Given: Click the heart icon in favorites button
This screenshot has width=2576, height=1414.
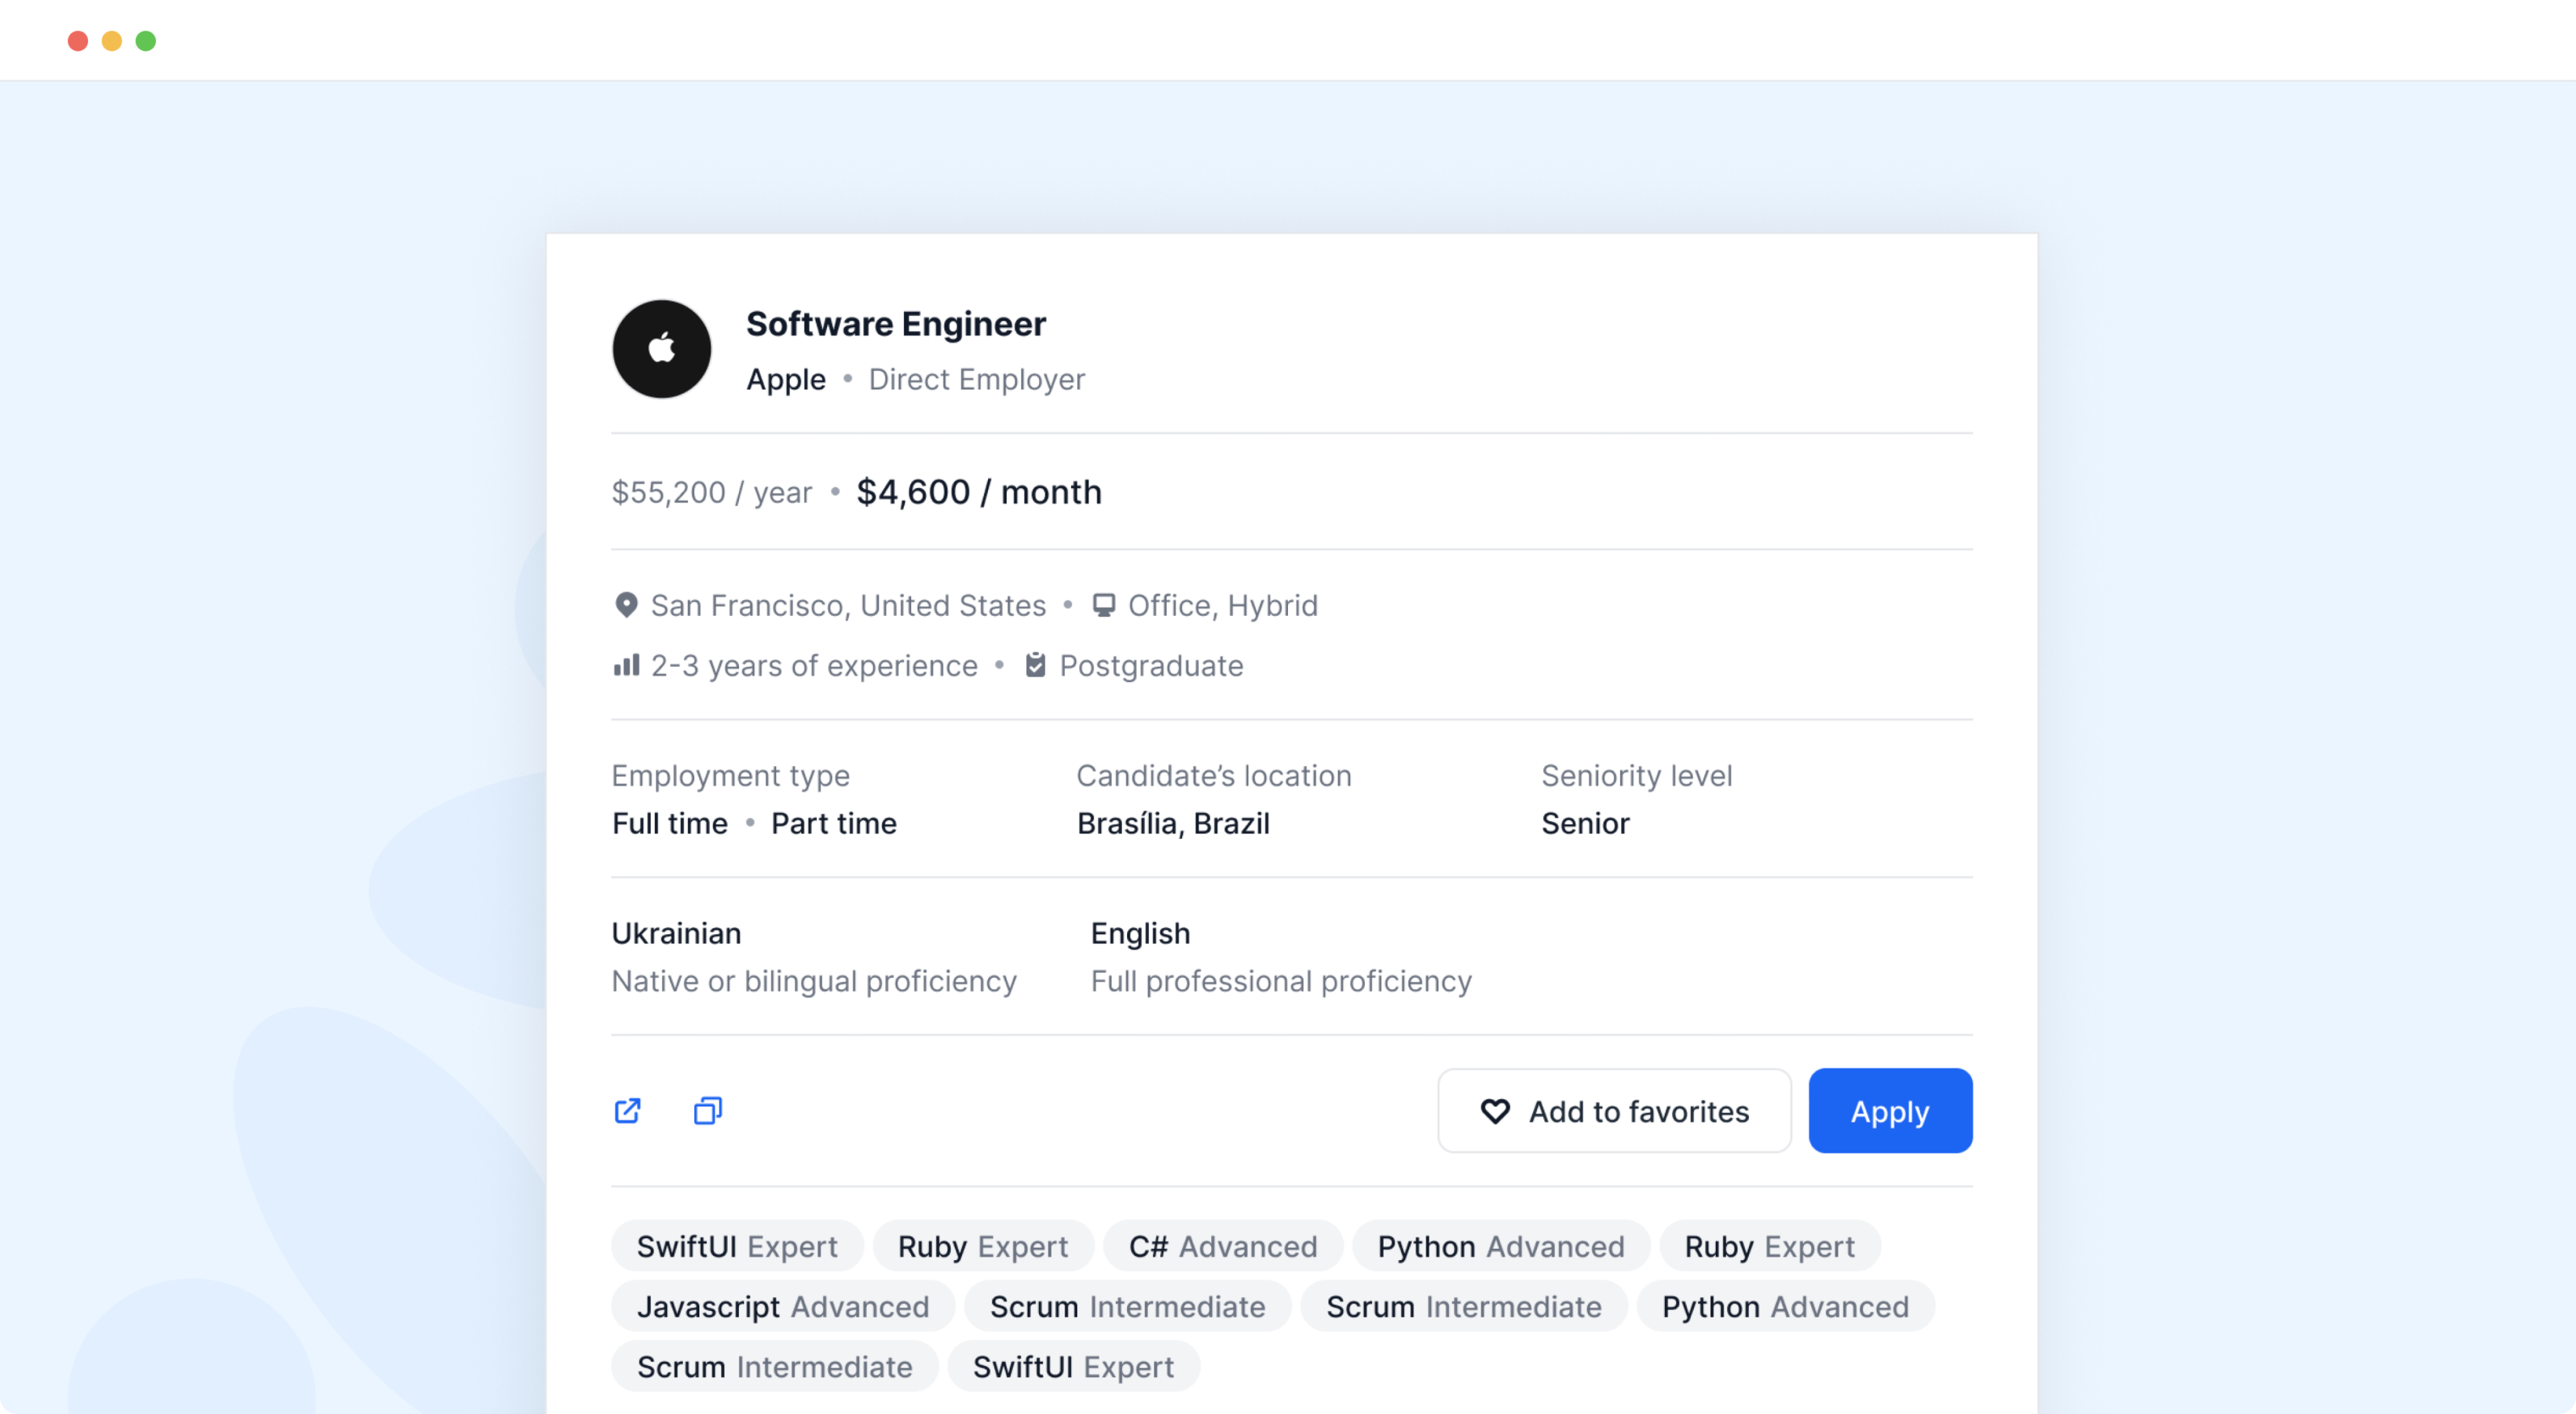Looking at the screenshot, I should click(x=1495, y=1110).
